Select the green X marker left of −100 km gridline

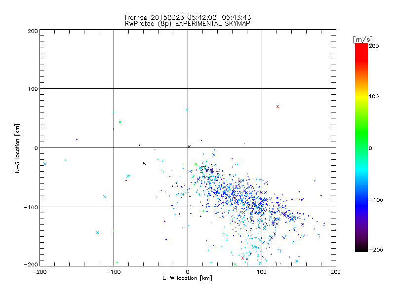coord(120,122)
